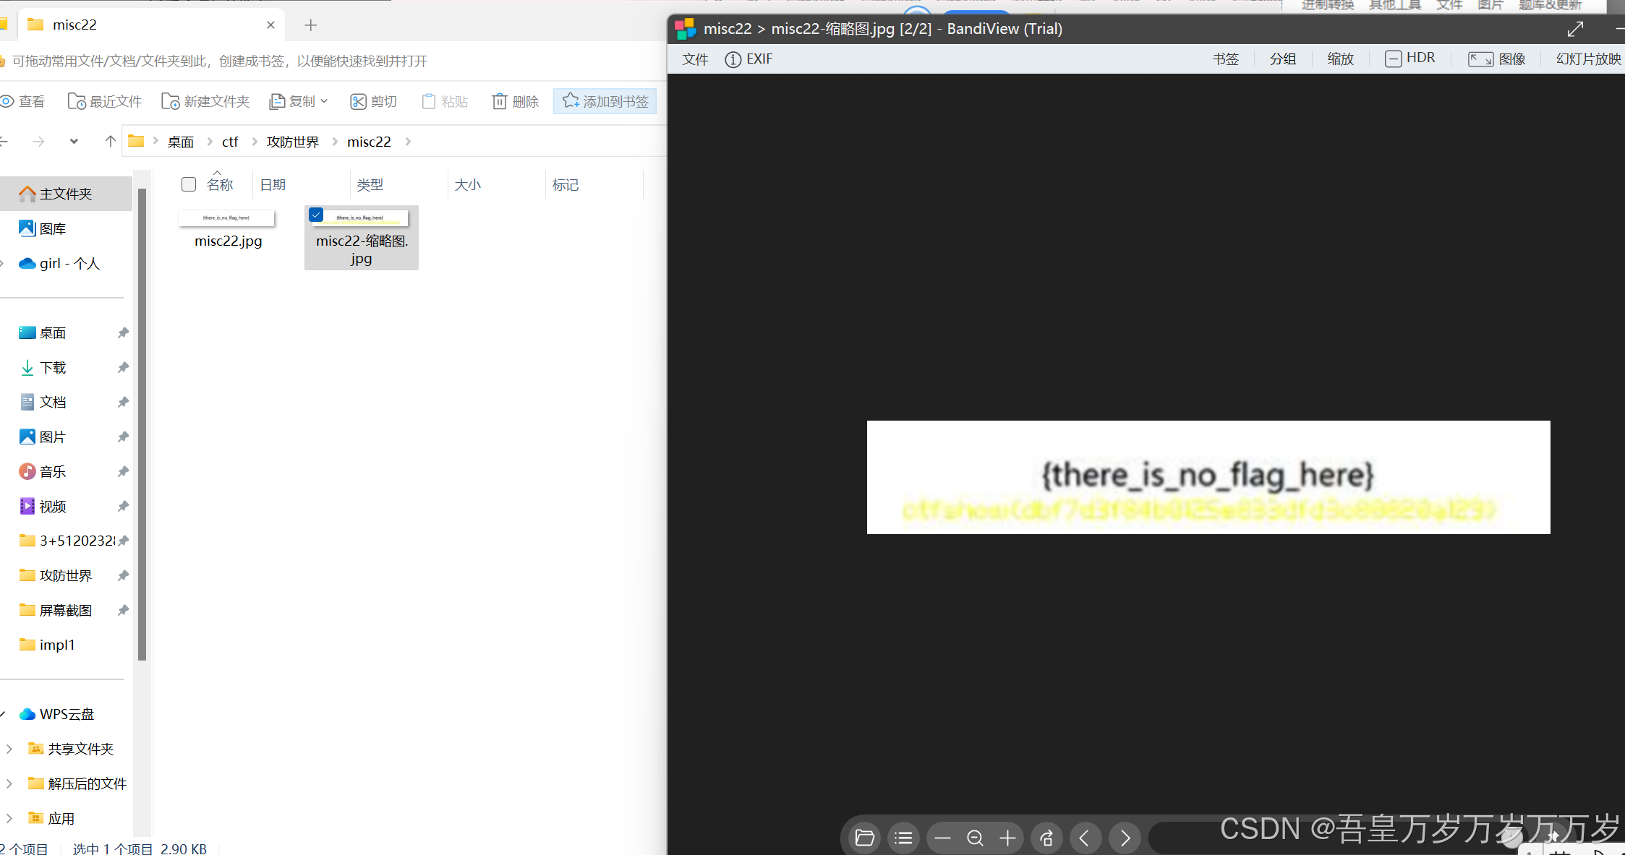Open a folder in BandiView bottom toolbar

pyautogui.click(x=864, y=837)
